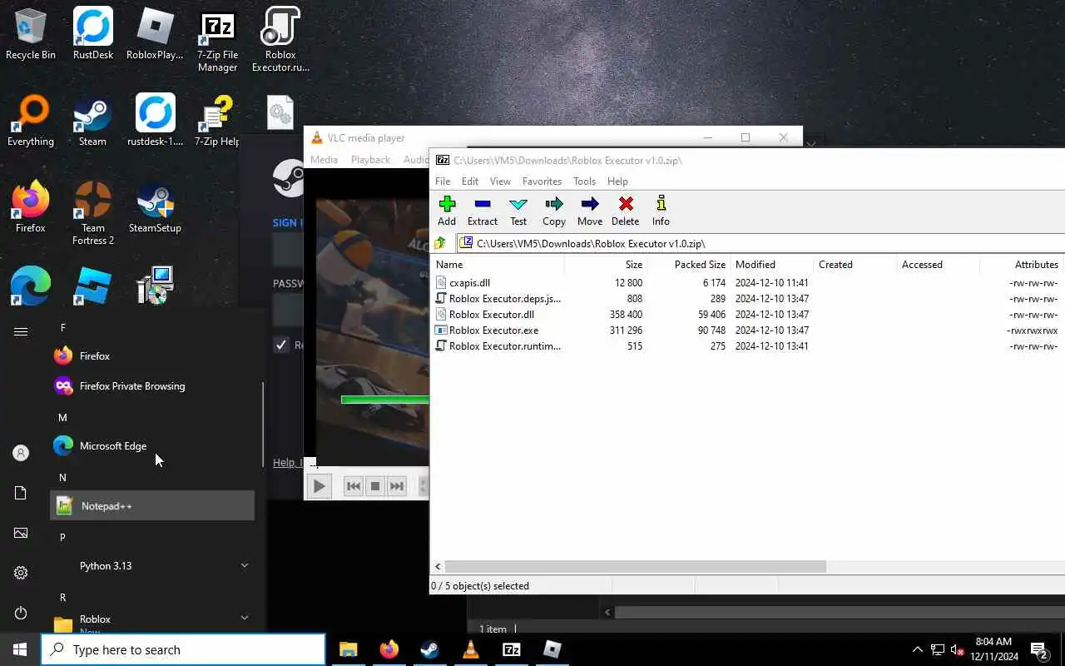Click VLC previous media button
Image resolution: width=1065 pixels, height=666 pixels.
point(354,486)
